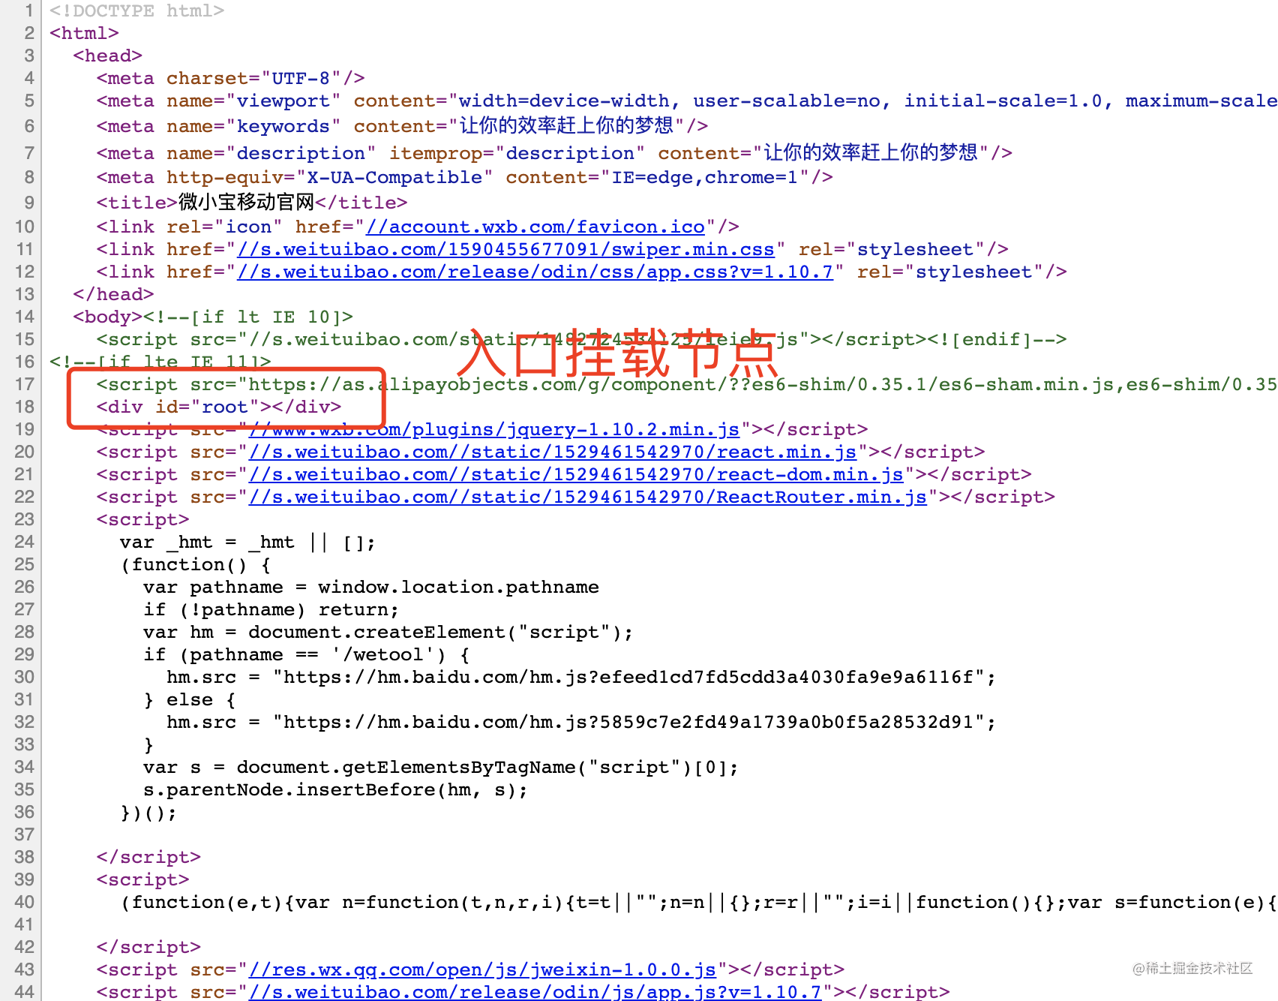
Task: Click the var _hmt declaration line
Action: click(247, 542)
